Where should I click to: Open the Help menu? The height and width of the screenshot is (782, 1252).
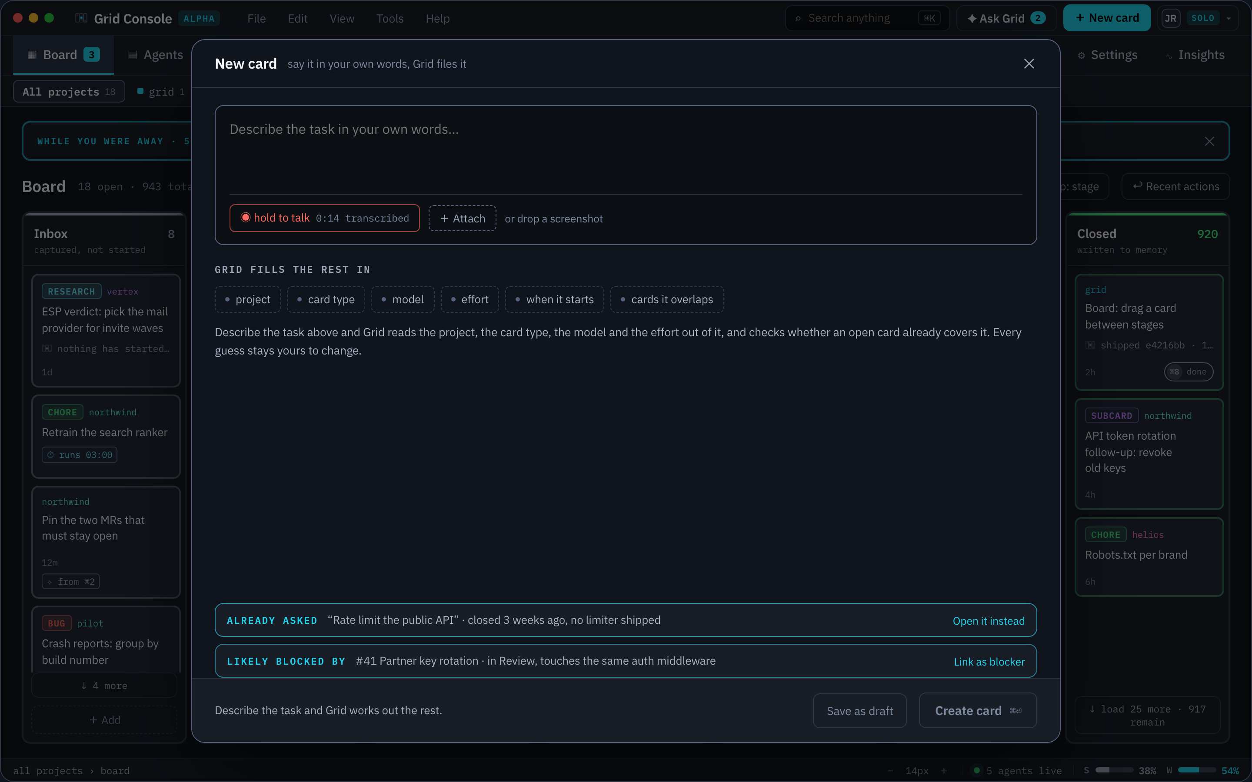pyautogui.click(x=438, y=19)
